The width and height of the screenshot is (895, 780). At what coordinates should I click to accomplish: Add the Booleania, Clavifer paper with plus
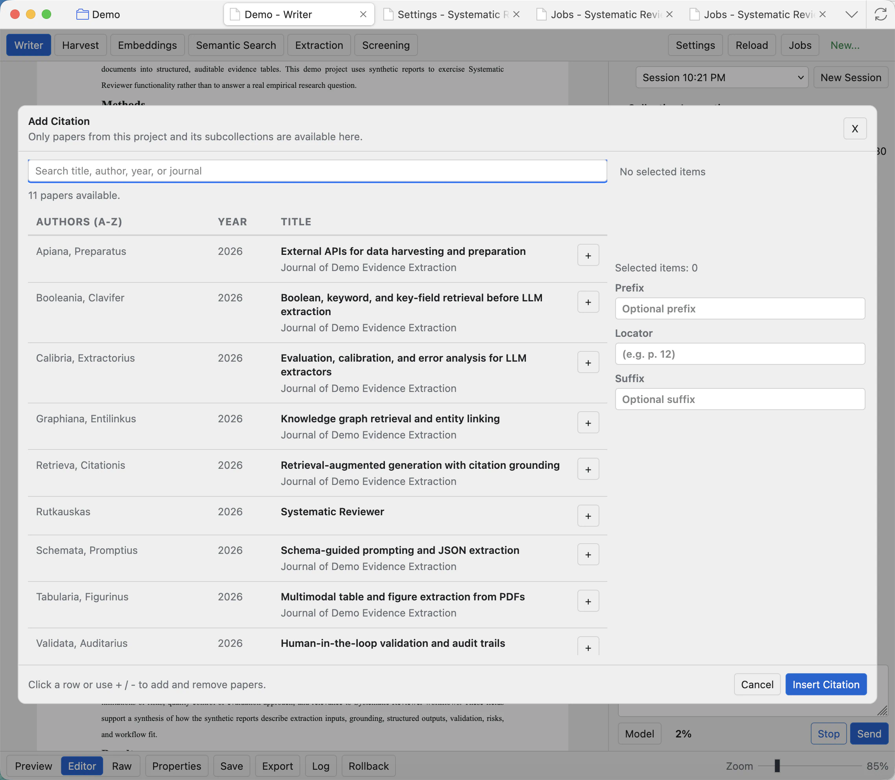[588, 302]
